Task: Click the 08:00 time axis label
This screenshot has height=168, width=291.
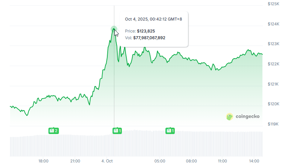Action: pos(192,161)
